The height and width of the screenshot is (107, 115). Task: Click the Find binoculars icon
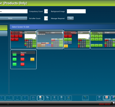coord(33,98)
